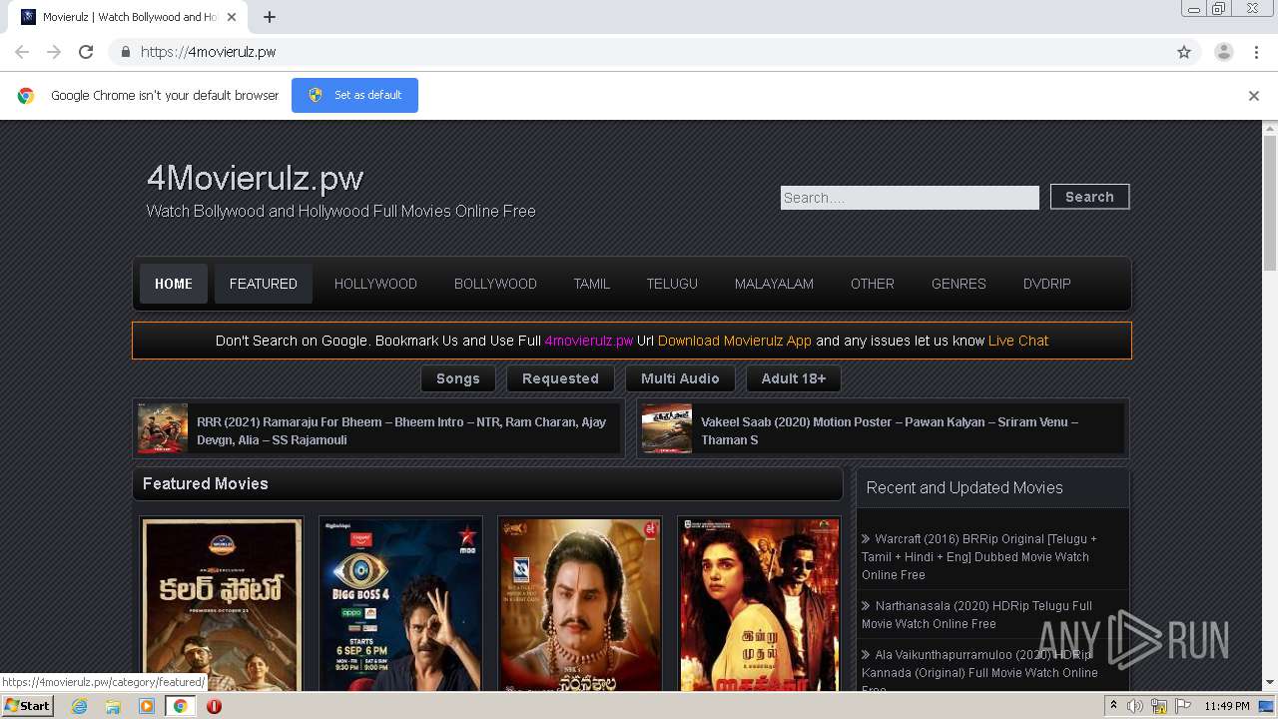1278x719 pixels.
Task: Open the TELUGU navigation item
Action: click(672, 284)
